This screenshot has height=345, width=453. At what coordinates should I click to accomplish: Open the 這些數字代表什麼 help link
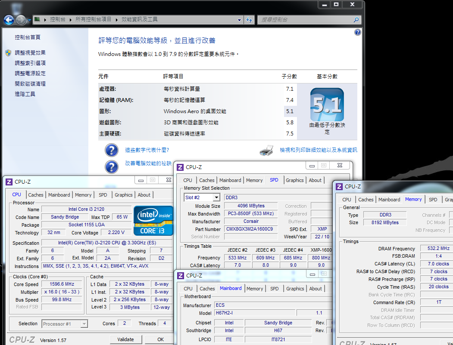147,150
